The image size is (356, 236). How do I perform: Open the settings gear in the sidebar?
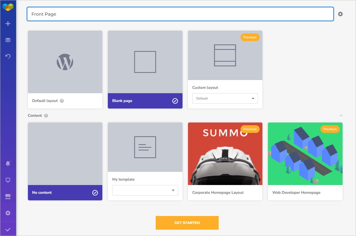(8, 213)
